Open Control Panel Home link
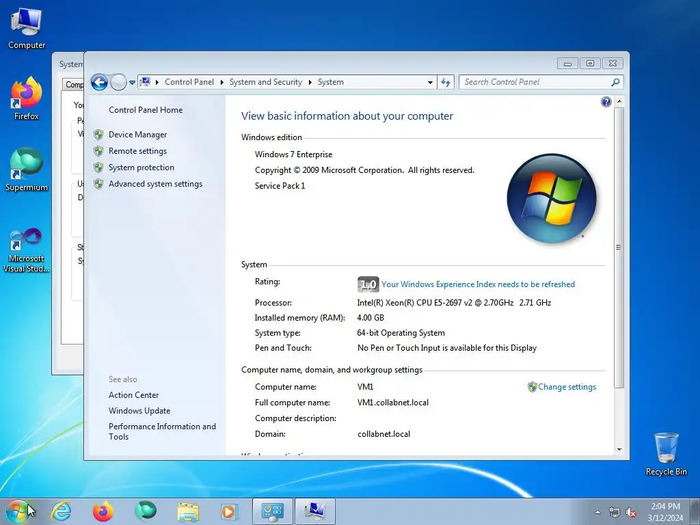Screen dimensions: 700x525 (146, 110)
